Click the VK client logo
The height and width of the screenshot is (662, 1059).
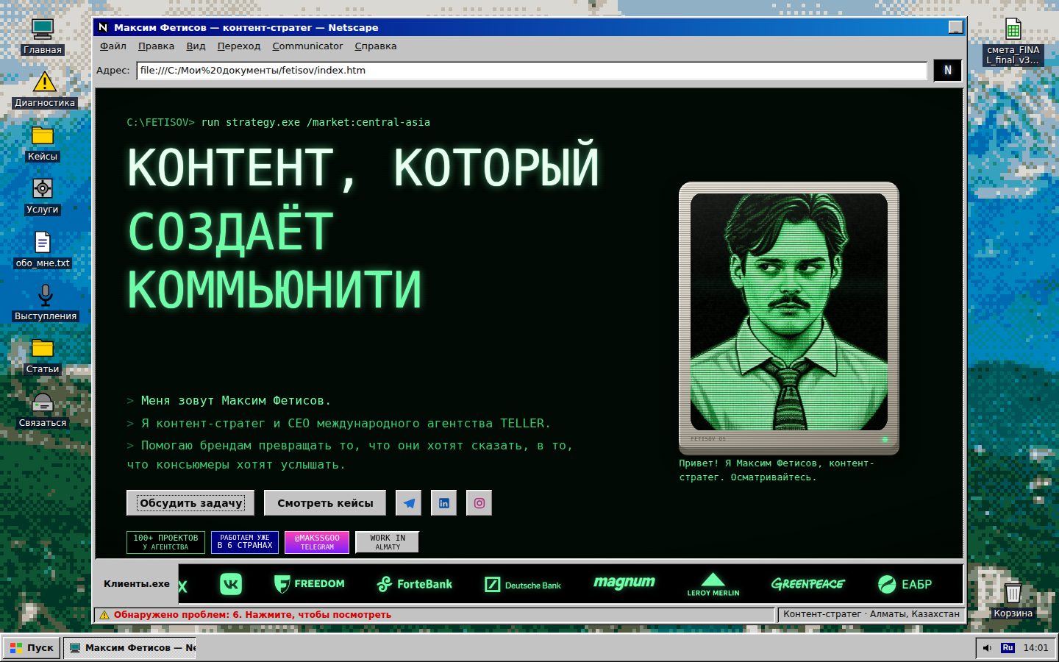tap(231, 584)
